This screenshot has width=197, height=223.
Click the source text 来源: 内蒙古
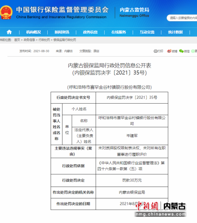(x=64, y=51)
